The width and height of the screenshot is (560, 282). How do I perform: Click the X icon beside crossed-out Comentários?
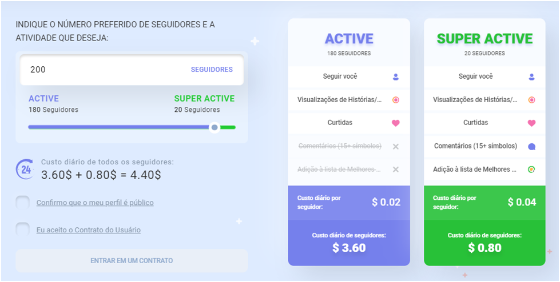click(x=395, y=146)
